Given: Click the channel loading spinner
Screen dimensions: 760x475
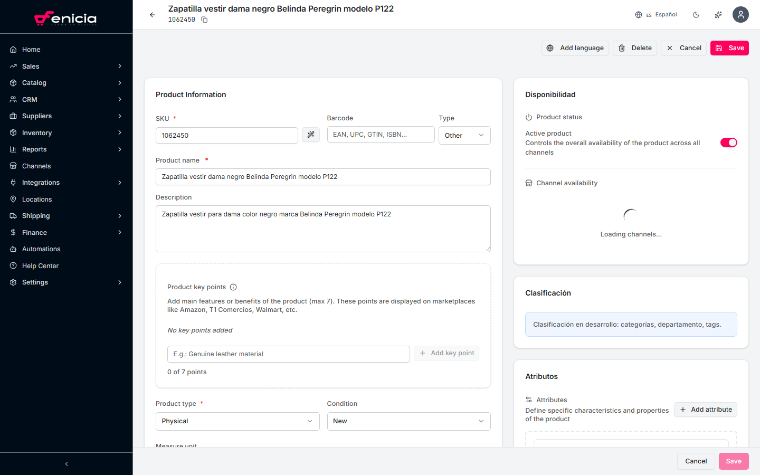Looking at the screenshot, I should 631,214.
